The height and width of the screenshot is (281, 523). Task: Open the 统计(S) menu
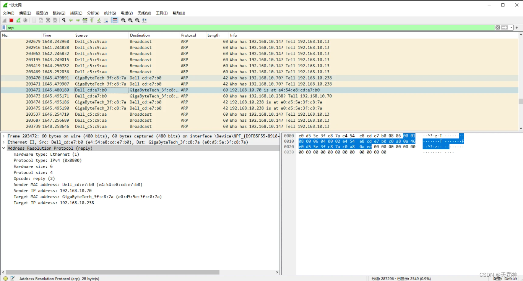coord(110,13)
